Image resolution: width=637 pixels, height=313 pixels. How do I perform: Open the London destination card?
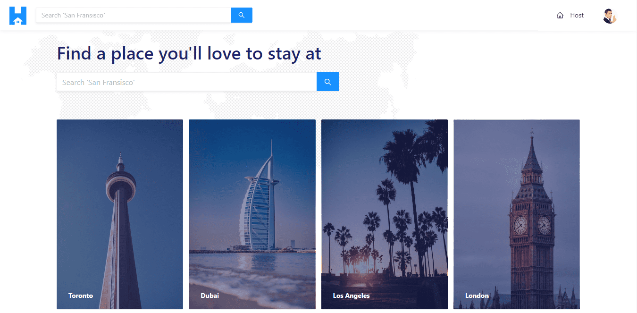coord(517,214)
